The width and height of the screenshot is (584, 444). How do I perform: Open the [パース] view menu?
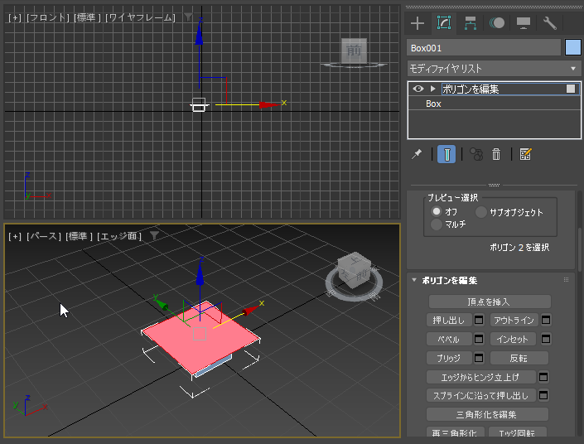tap(44, 236)
